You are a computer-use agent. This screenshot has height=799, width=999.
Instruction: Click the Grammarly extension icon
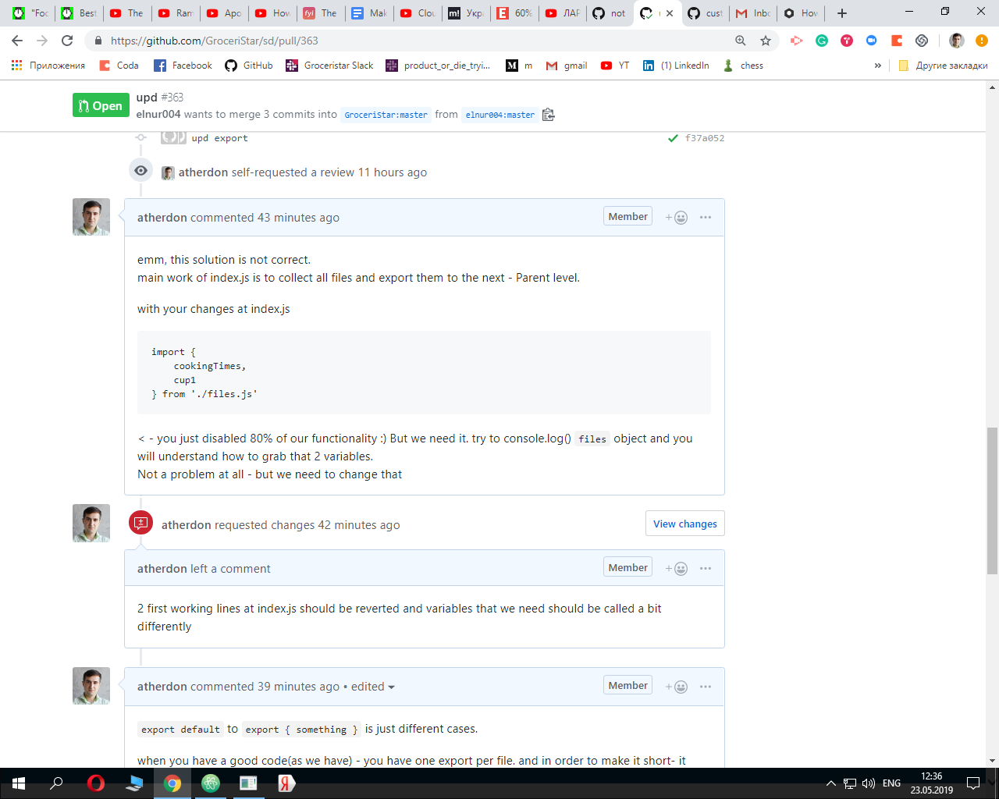822,41
